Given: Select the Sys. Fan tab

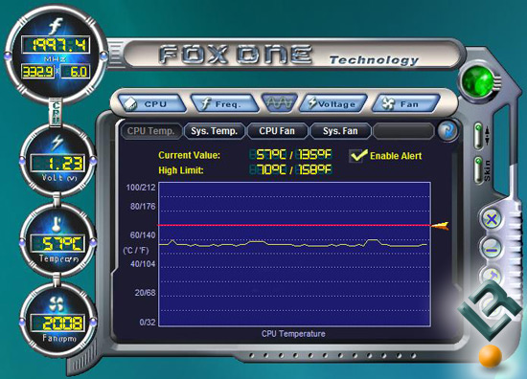Looking at the screenshot, I should tap(340, 131).
